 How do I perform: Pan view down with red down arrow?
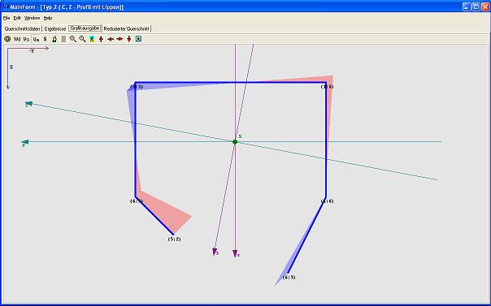tap(129, 39)
